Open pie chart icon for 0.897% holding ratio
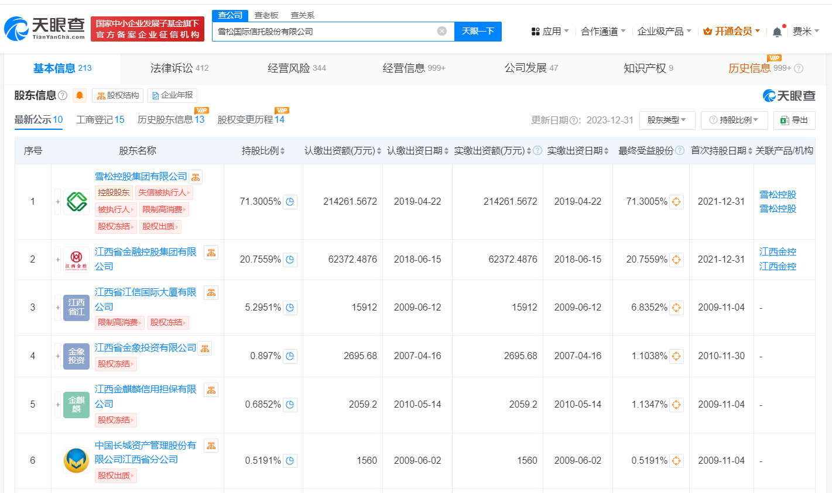 tap(290, 356)
